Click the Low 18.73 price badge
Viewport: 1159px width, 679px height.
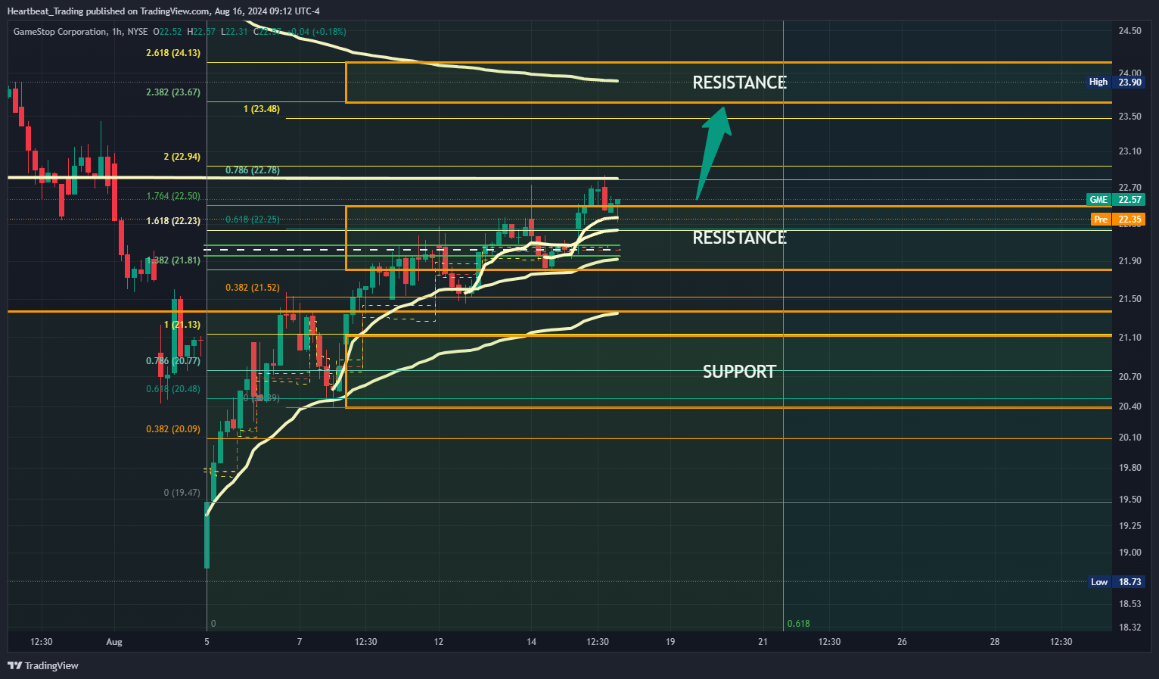pyautogui.click(x=1117, y=582)
